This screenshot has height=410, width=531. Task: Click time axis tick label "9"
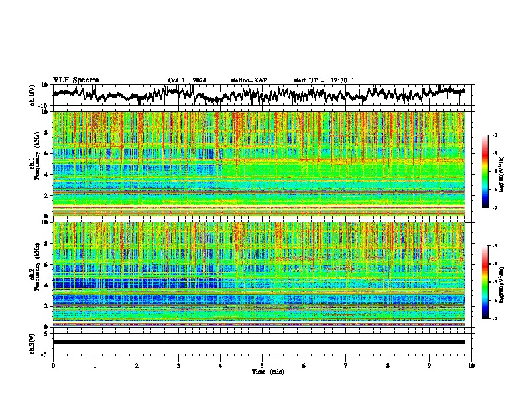point(429,366)
